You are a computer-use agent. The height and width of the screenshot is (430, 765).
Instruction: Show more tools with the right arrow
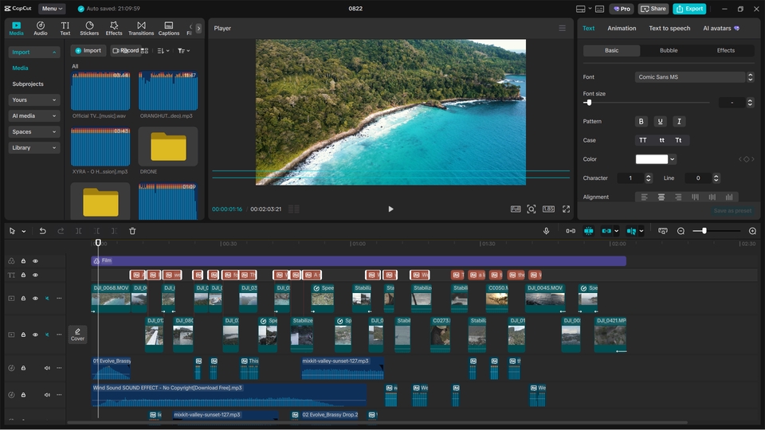[x=198, y=29]
